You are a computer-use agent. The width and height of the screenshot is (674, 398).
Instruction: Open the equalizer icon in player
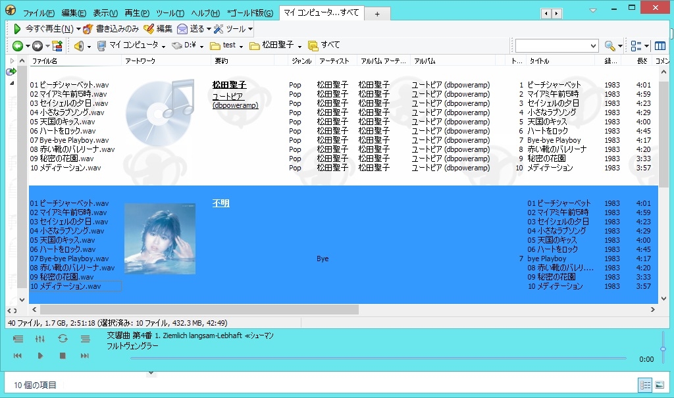[40, 339]
